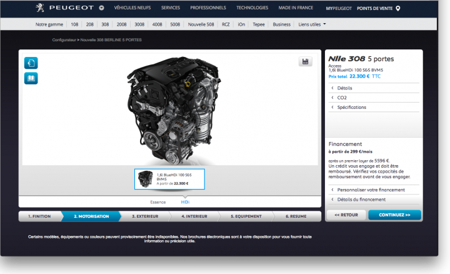Expand Personnaliser votre financement

(374, 190)
